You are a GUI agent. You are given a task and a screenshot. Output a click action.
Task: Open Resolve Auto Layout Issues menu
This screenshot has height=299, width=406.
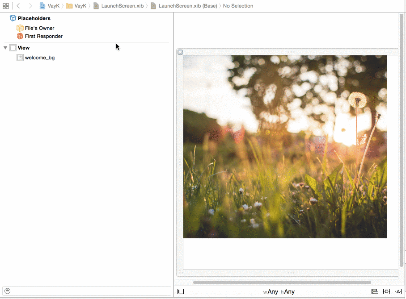click(398, 291)
